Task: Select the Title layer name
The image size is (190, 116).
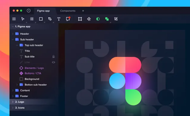Action: pyautogui.click(x=27, y=51)
